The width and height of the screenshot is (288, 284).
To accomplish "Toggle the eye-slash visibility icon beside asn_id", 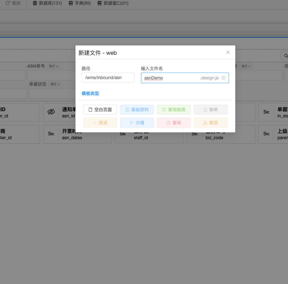I will pyautogui.click(x=51, y=112).
